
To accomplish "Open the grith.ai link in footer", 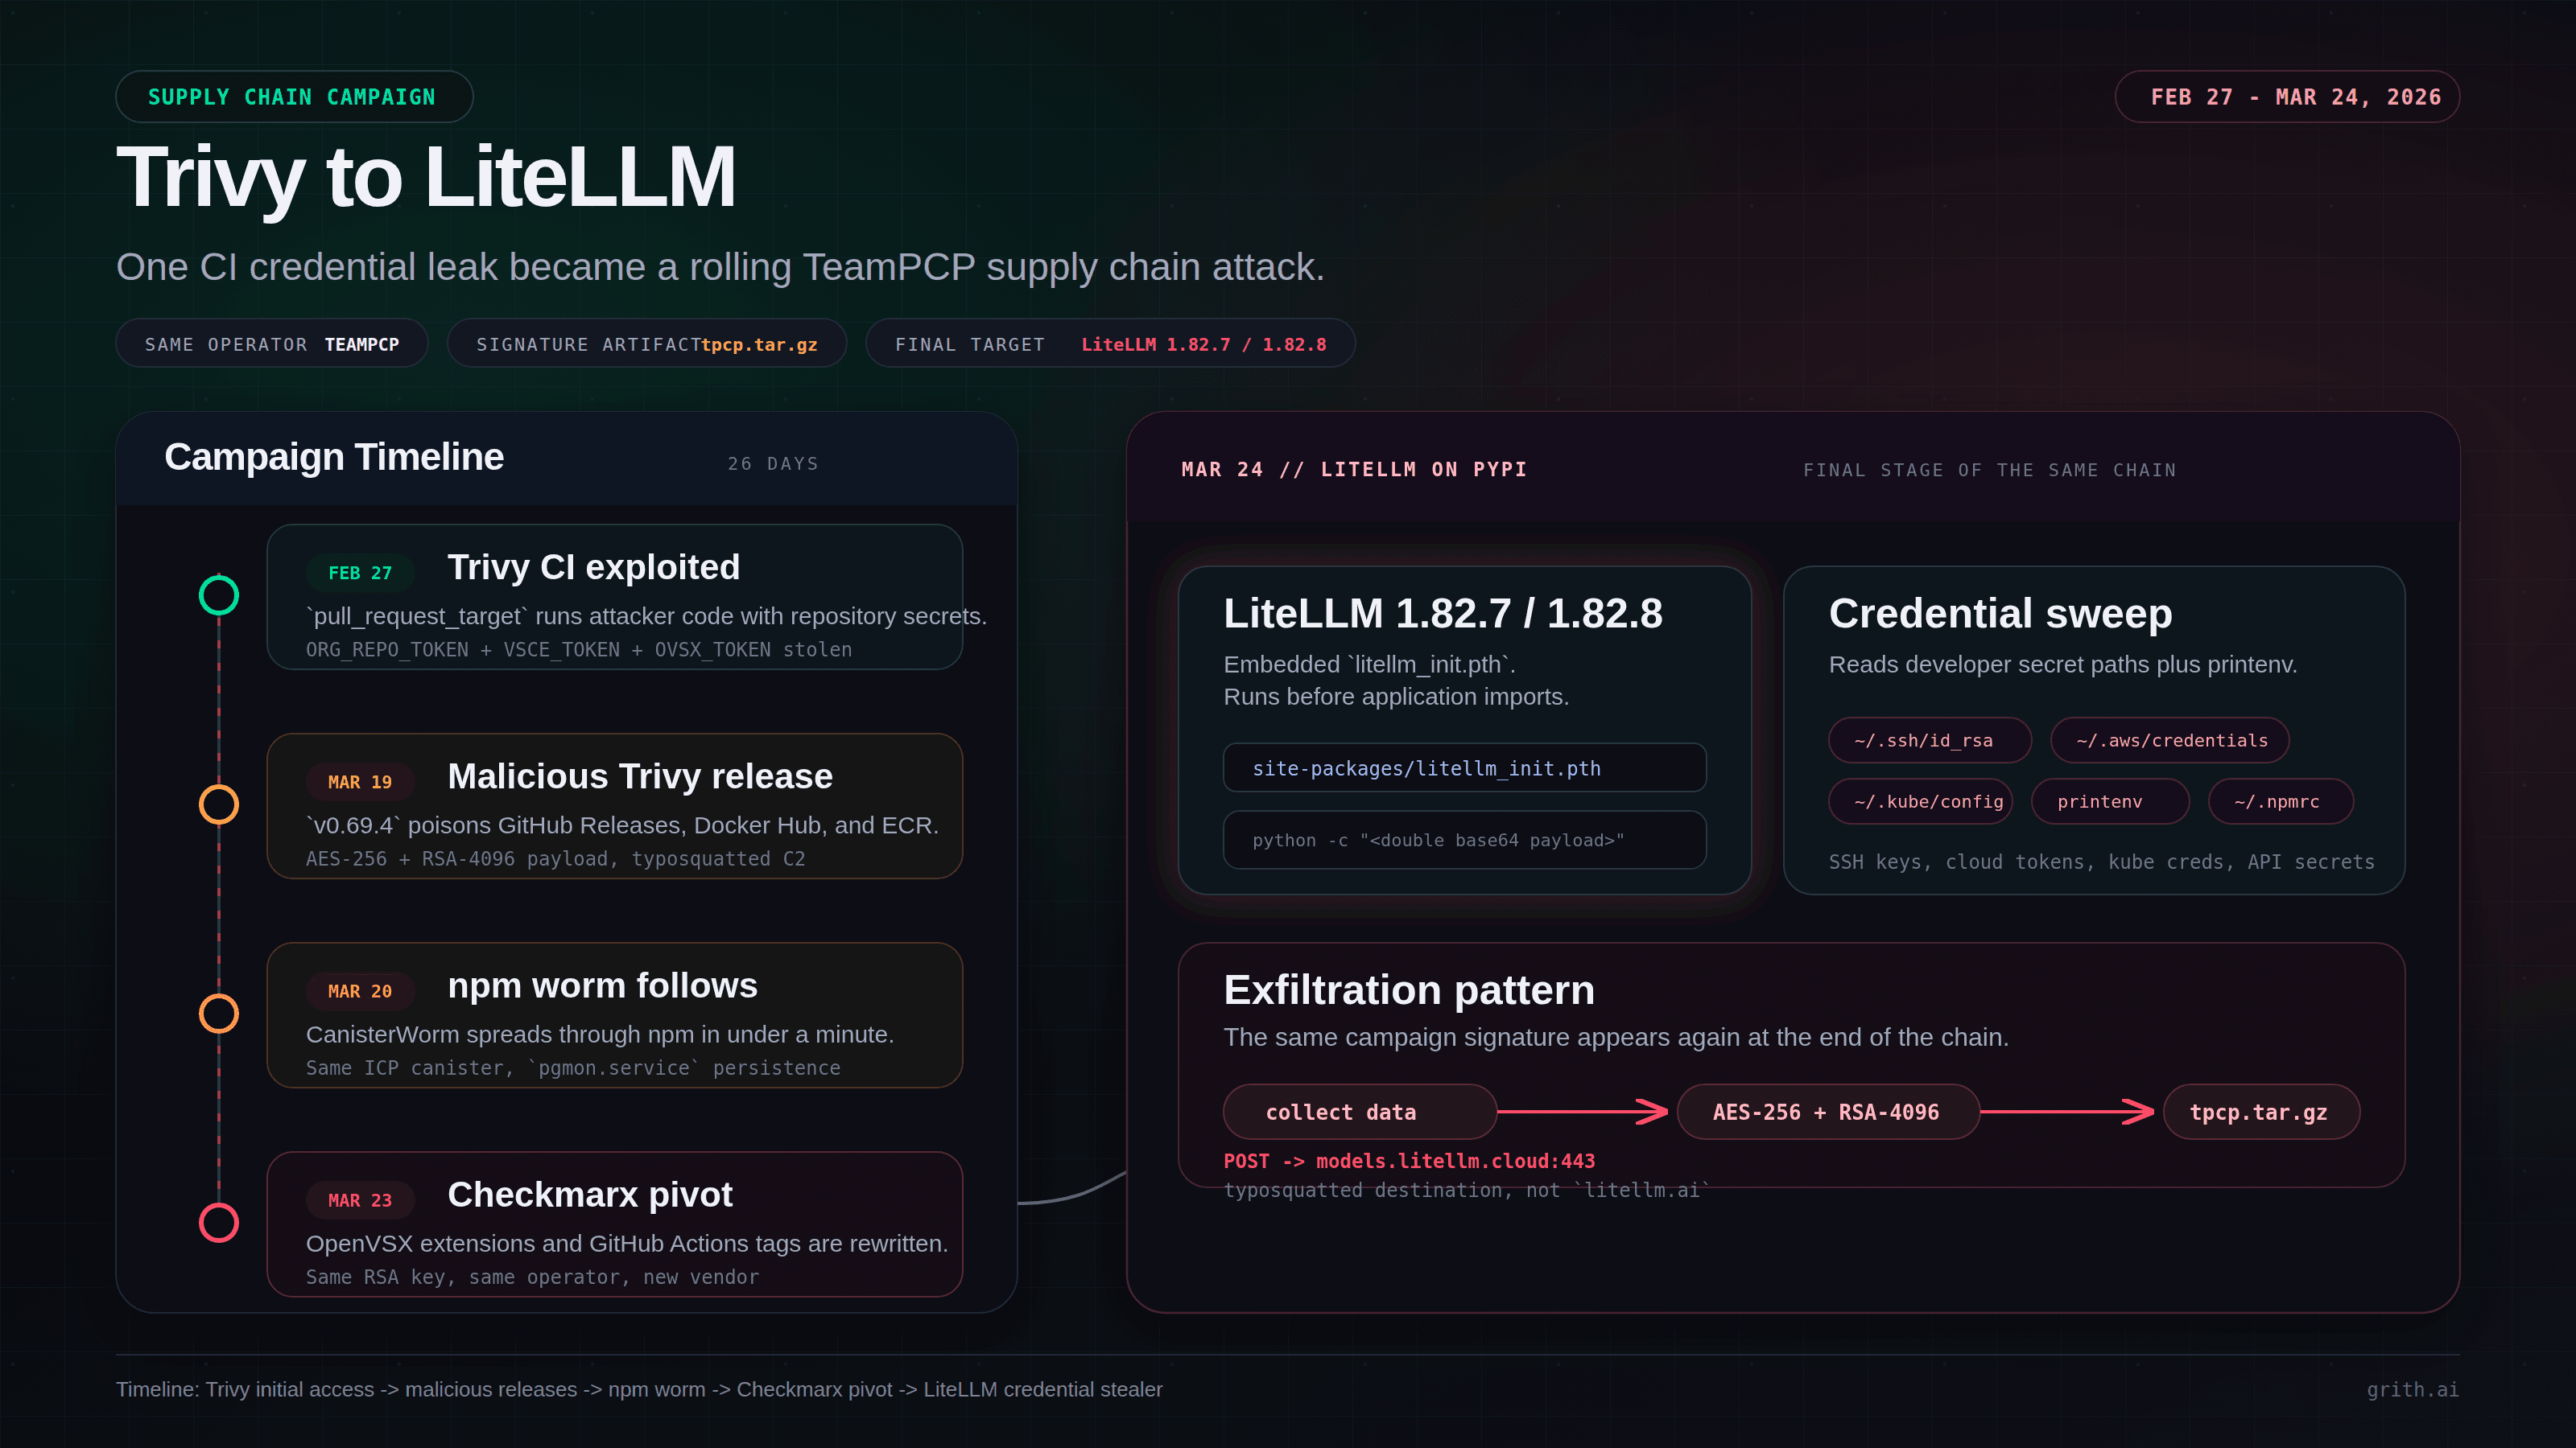I will click(x=2412, y=1389).
